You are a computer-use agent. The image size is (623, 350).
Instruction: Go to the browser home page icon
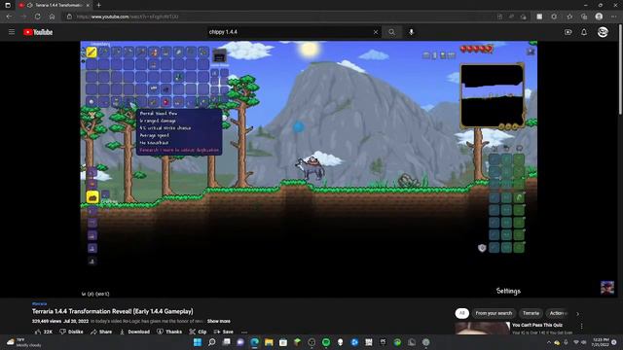pos(52,17)
